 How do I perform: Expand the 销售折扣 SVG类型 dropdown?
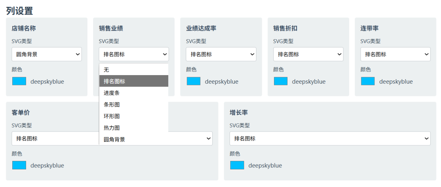point(308,54)
